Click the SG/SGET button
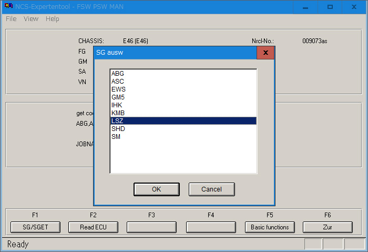Viewport: 368px width, 252px height. (35, 227)
